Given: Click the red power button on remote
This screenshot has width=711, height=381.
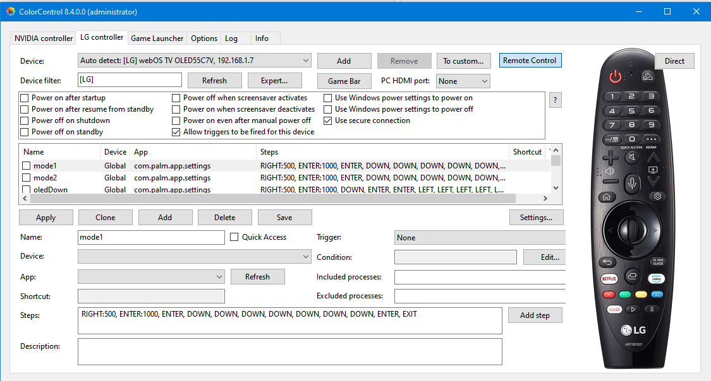Looking at the screenshot, I should click(615, 76).
